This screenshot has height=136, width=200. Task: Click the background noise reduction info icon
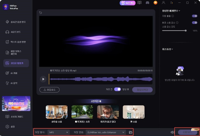177,23
